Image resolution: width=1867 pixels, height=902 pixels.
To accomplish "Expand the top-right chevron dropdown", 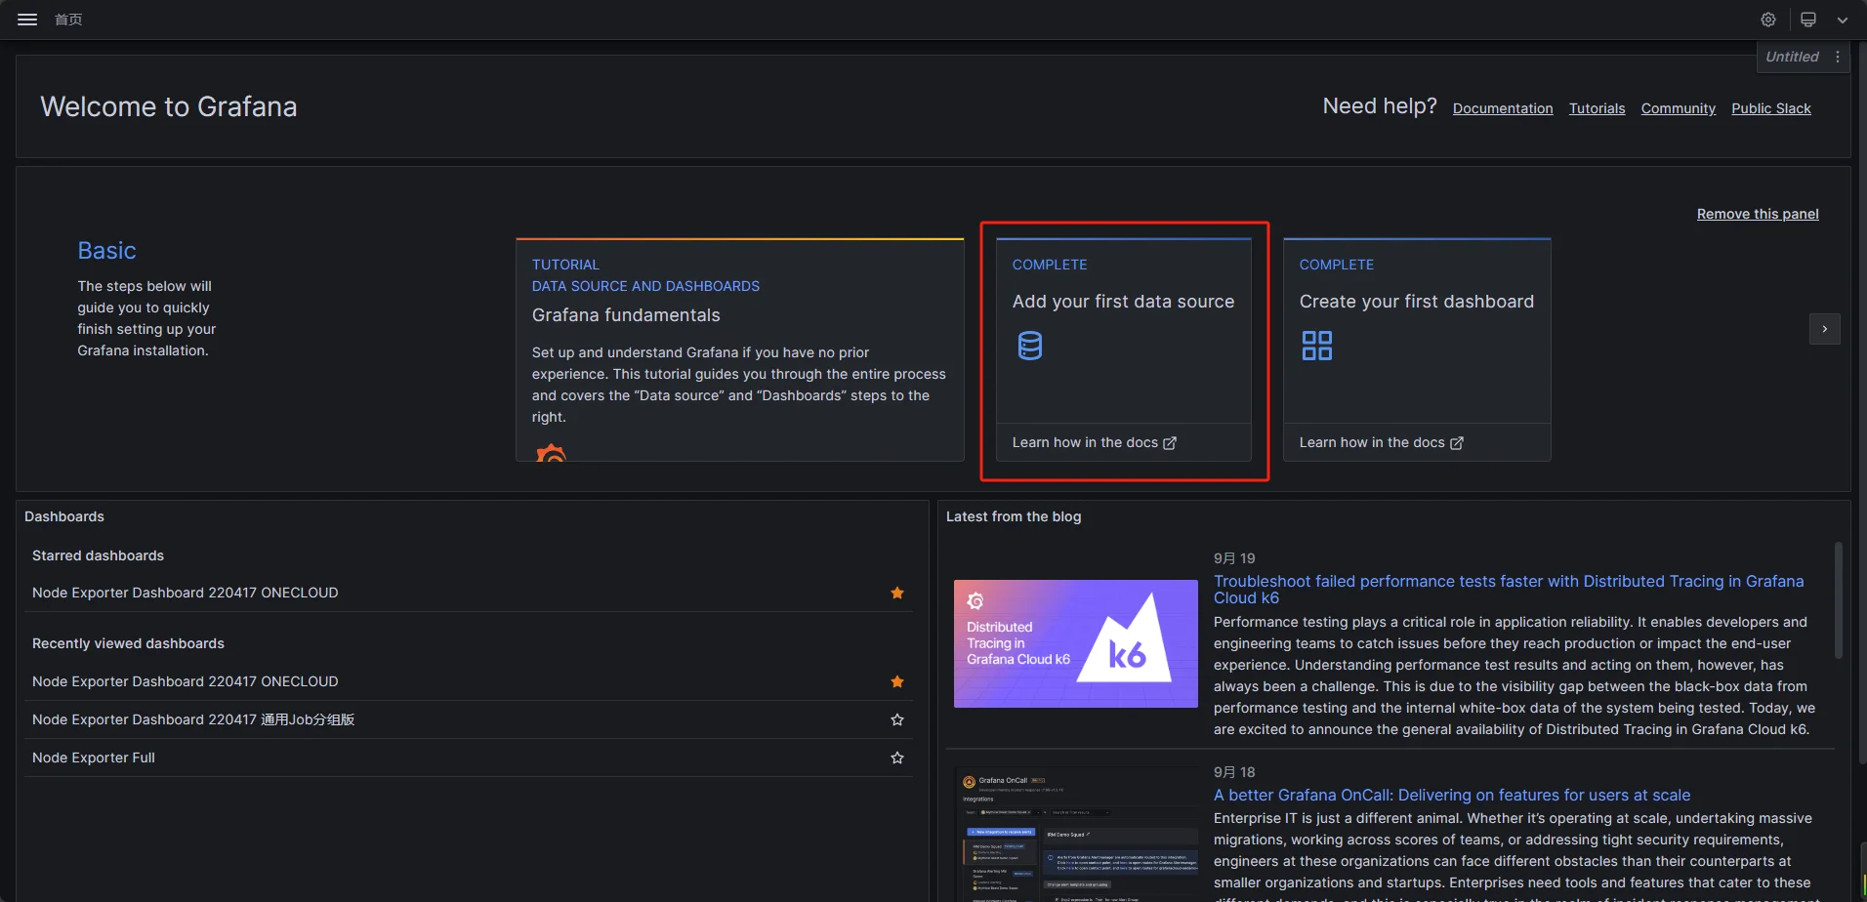I will point(1843,20).
